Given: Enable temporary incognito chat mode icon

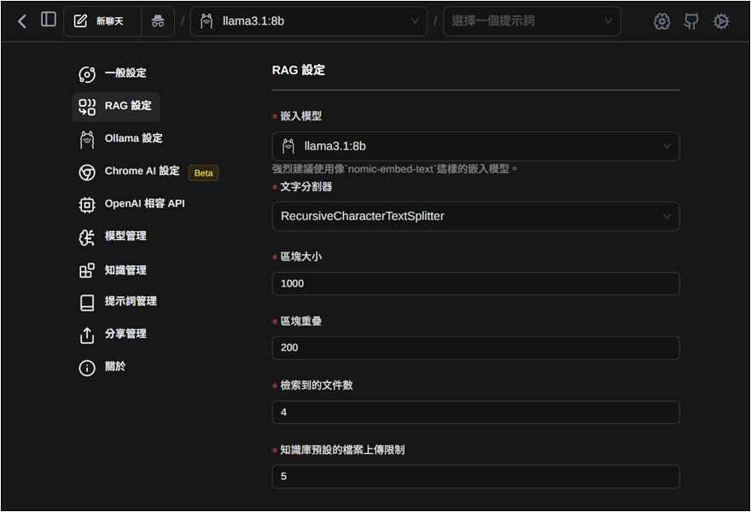Looking at the screenshot, I should [158, 21].
